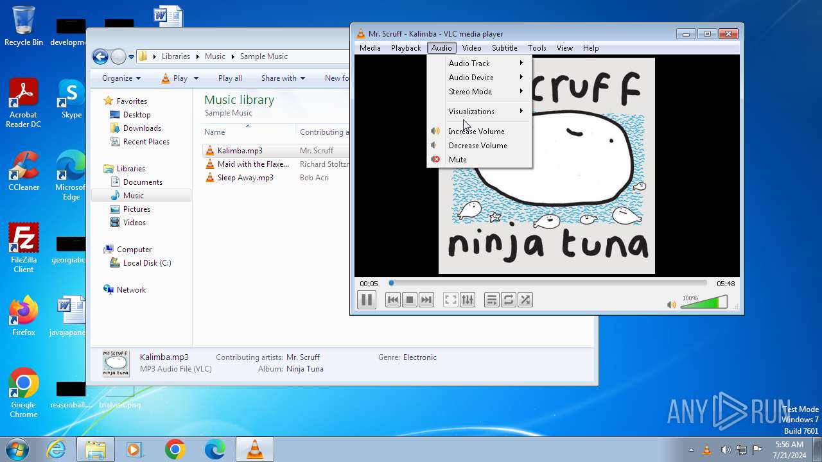Click the Skype desktop icon
The image size is (822, 462).
pyautogui.click(x=71, y=99)
